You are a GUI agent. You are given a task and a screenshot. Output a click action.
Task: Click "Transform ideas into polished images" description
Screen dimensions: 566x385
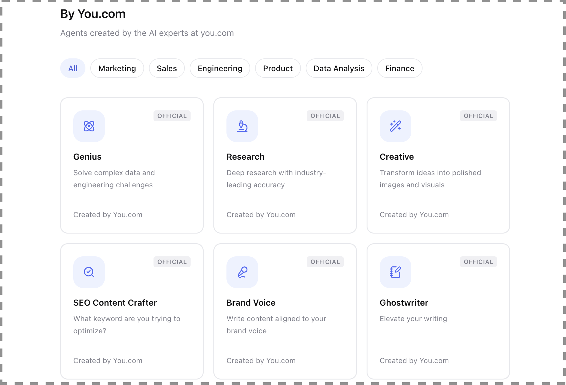(x=430, y=179)
